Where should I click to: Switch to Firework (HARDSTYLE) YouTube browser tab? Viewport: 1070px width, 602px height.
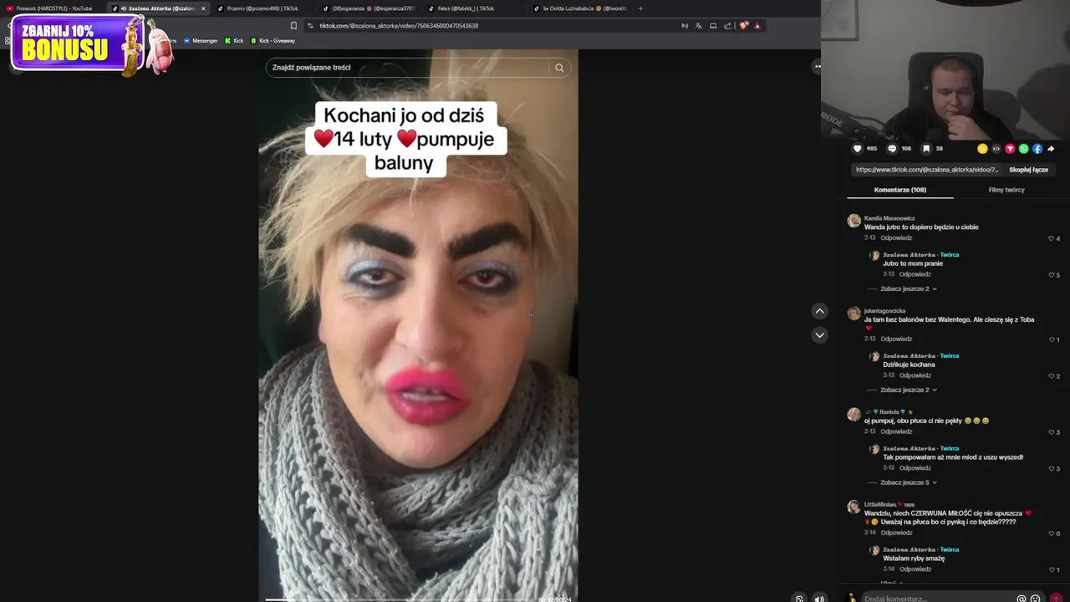point(54,8)
